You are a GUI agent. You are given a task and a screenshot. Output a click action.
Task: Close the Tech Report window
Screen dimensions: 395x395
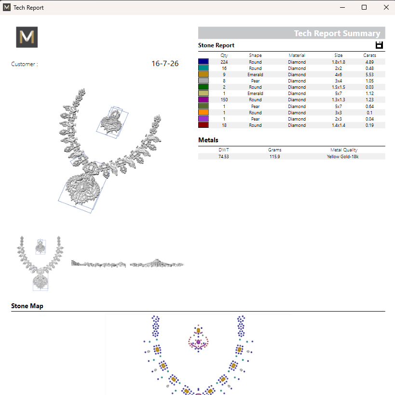[386, 7]
